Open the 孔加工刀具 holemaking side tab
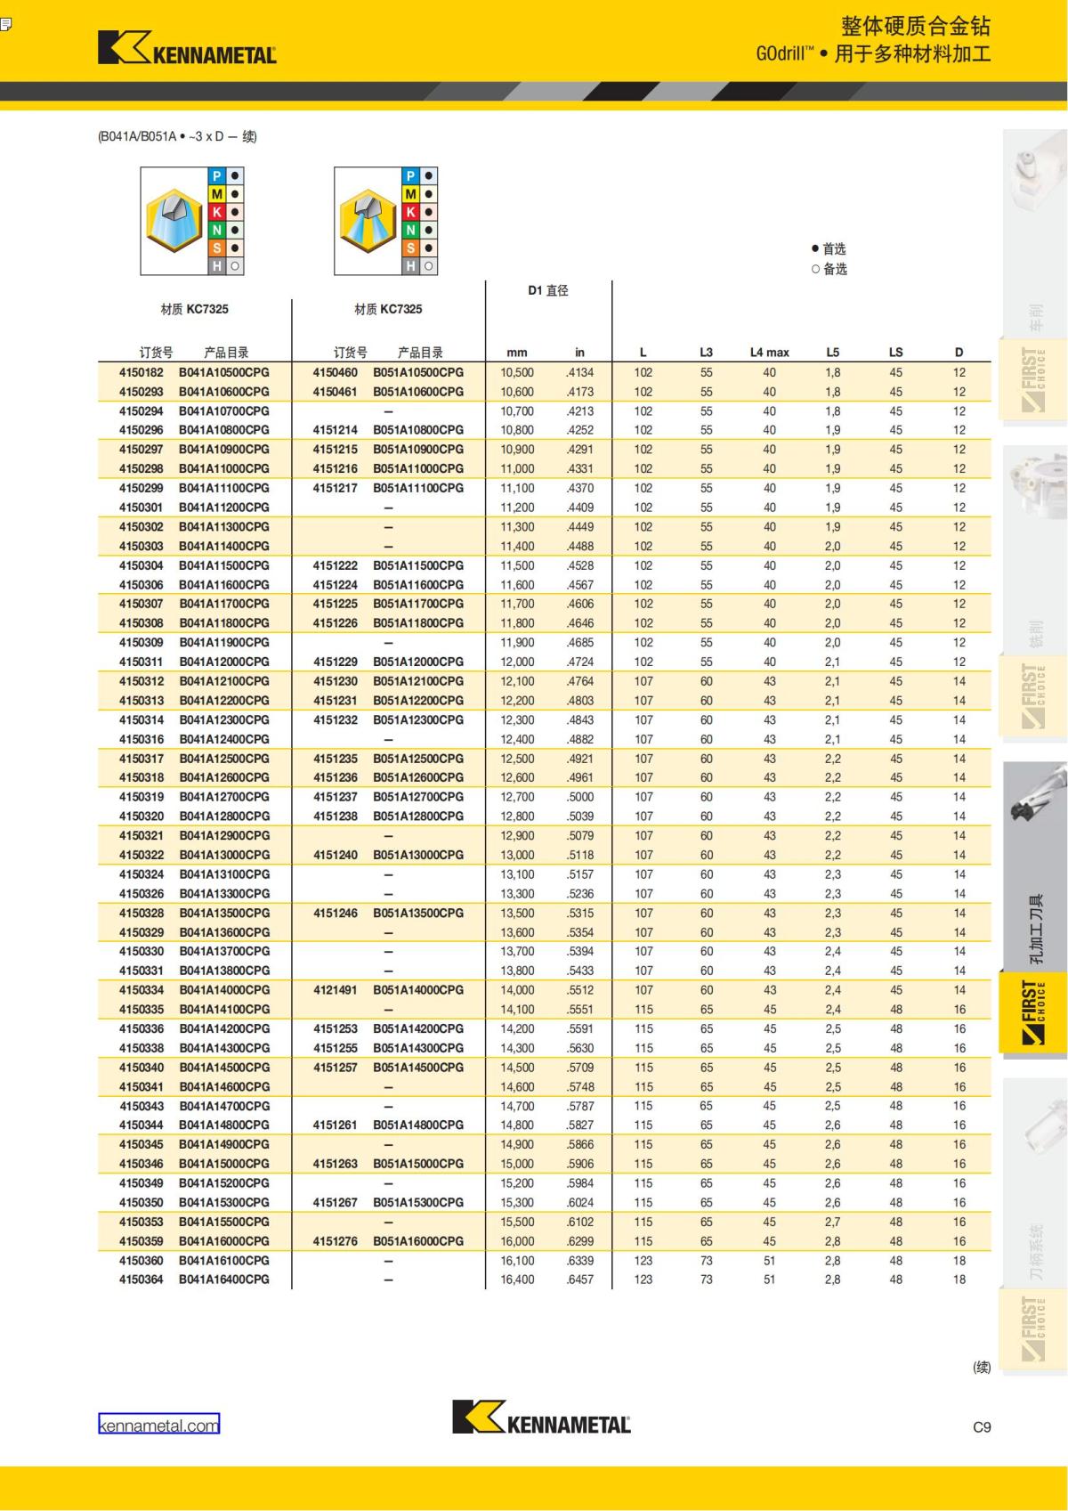This screenshot has width=1068, height=1511. tap(1035, 866)
